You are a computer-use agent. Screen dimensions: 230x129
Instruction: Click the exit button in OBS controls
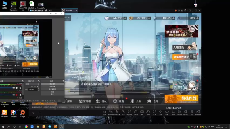[x=52, y=95]
